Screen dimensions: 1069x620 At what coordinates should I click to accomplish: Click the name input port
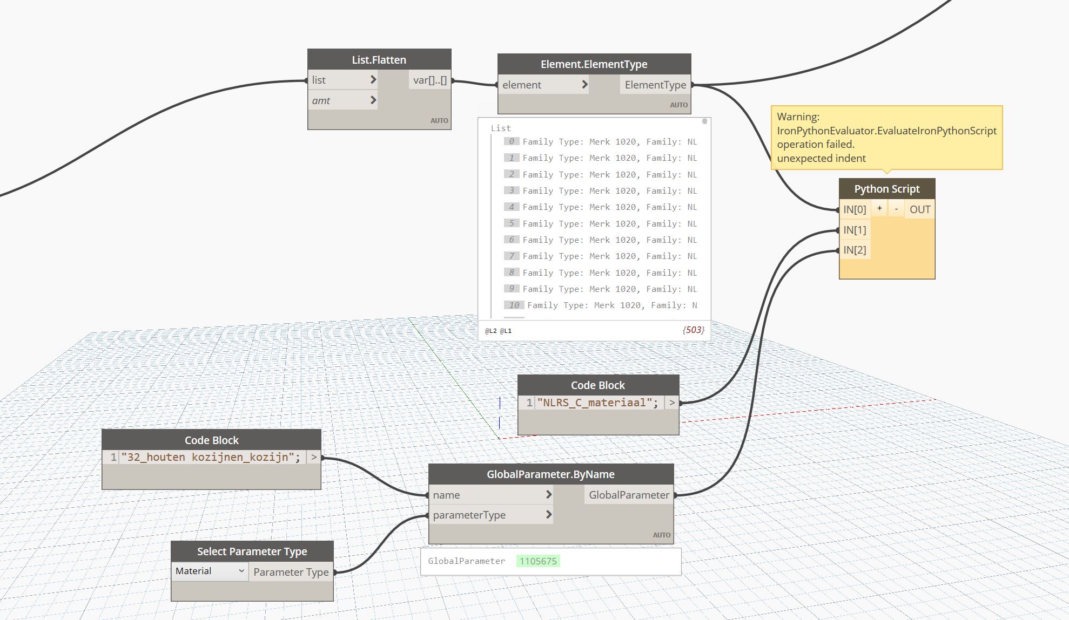(491, 495)
